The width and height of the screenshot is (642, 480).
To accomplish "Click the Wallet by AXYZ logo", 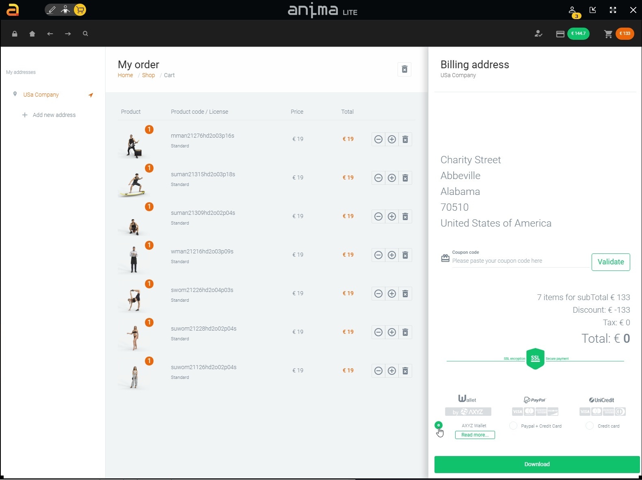I will click(x=468, y=405).
